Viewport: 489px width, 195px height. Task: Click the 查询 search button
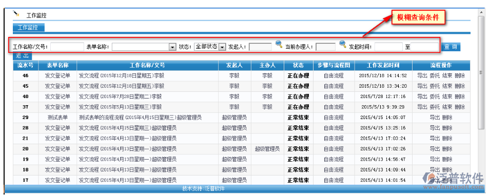point(451,47)
